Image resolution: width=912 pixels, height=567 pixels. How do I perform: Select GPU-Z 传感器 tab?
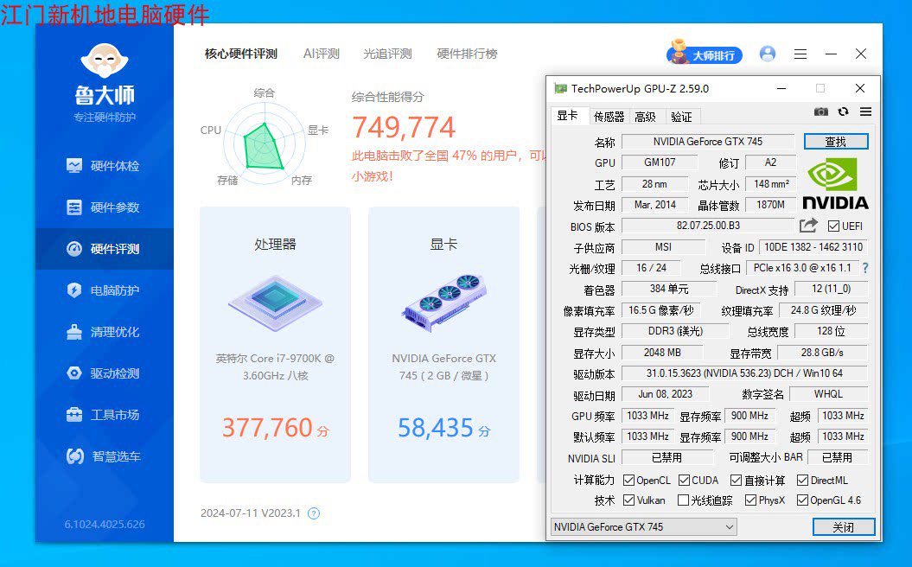click(609, 117)
